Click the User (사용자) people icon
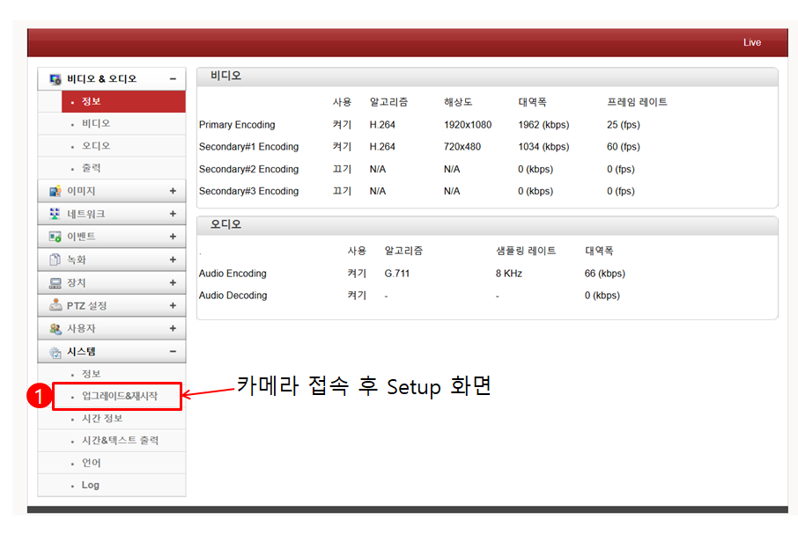 (x=55, y=328)
